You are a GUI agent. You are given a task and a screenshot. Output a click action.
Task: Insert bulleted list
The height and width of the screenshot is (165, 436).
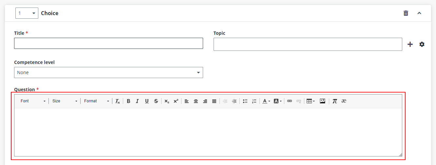(x=245, y=101)
